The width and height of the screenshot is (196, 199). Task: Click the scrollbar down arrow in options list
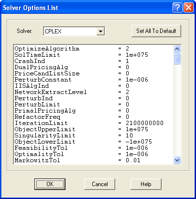[x=177, y=160]
